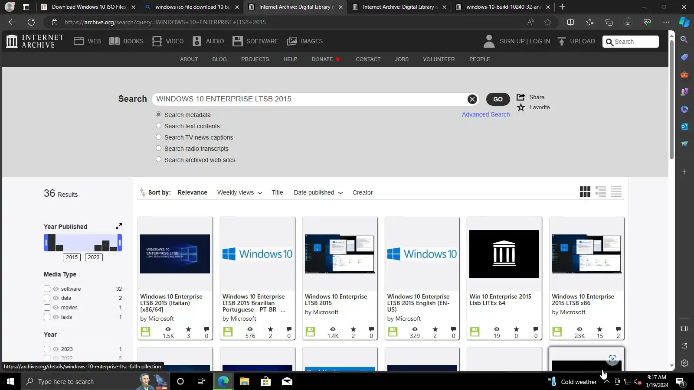The height and width of the screenshot is (390, 694).
Task: Check the 2023 year filter
Action: pyautogui.click(x=47, y=349)
